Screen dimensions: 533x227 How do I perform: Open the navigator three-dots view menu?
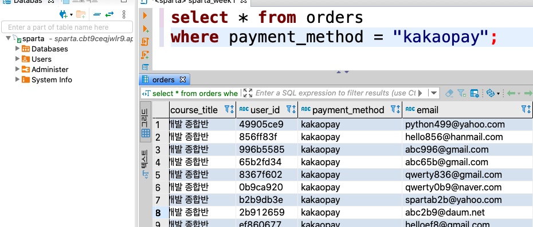click(124, 14)
